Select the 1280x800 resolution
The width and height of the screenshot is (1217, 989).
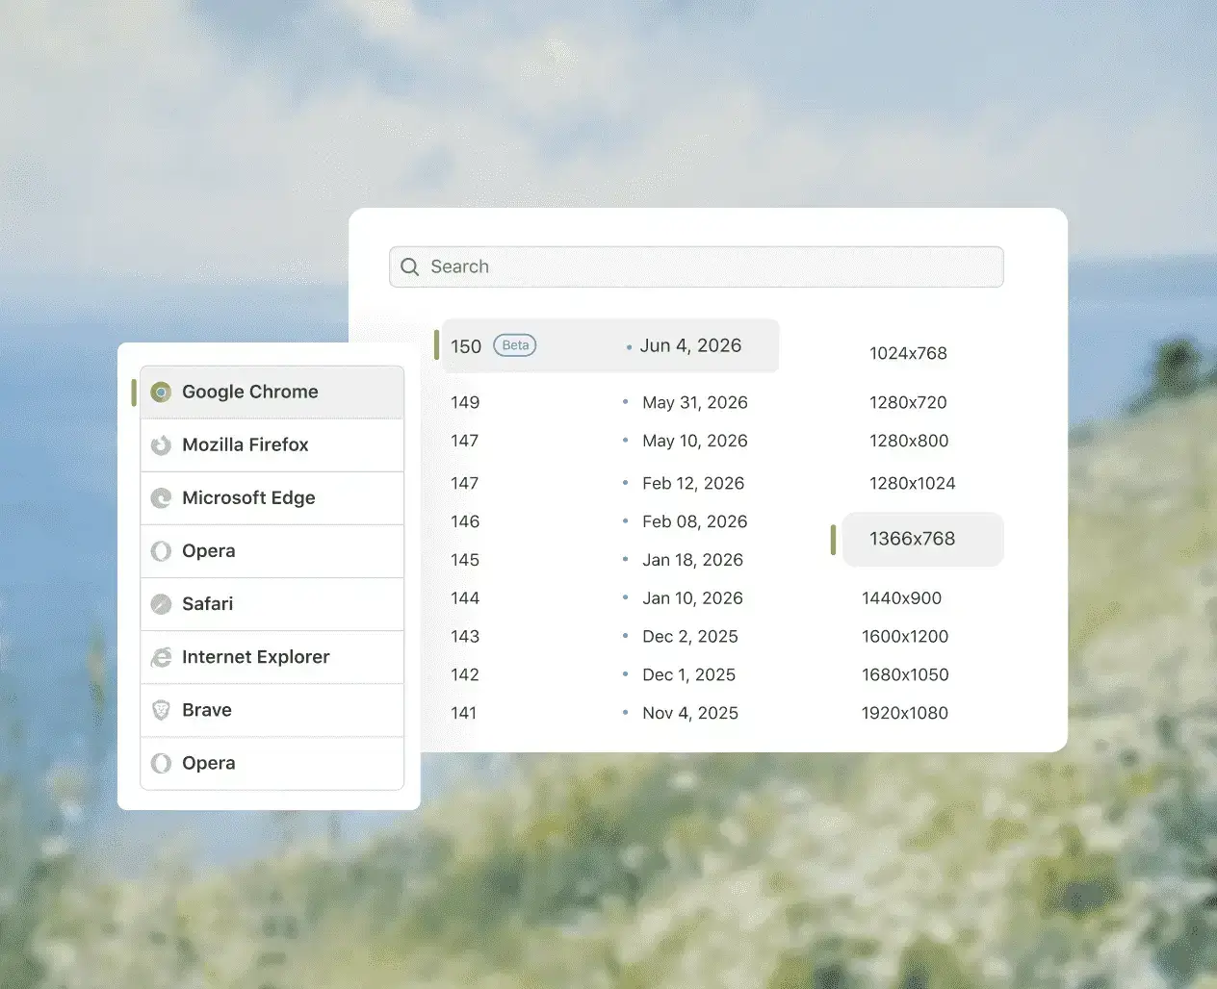point(909,441)
